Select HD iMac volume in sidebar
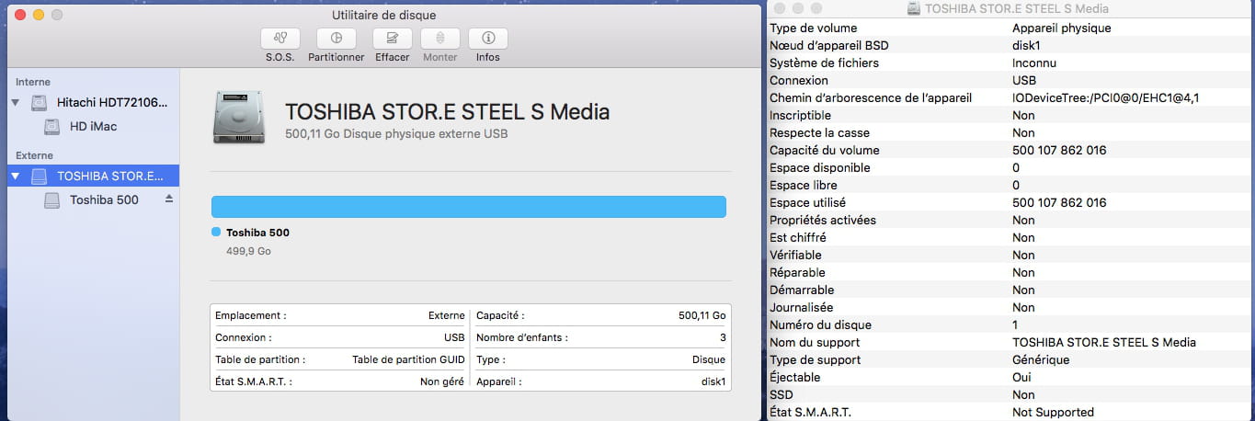This screenshot has width=1255, height=421. point(93,126)
